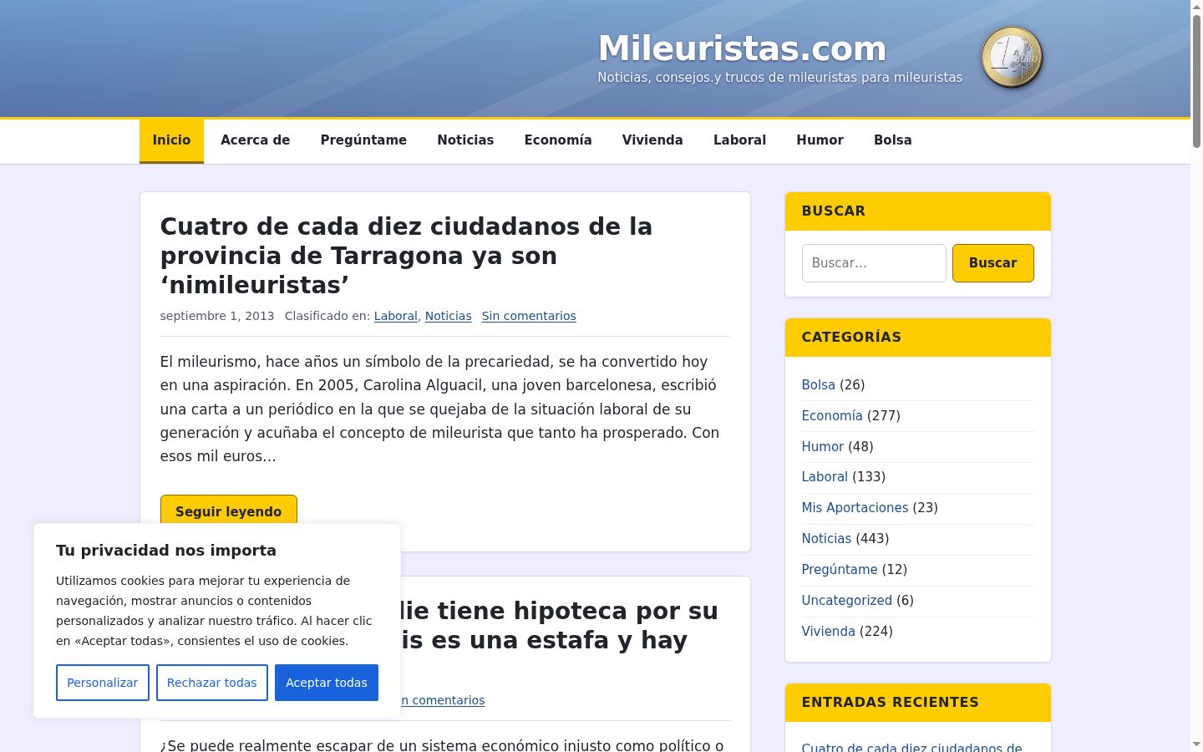Image resolution: width=1203 pixels, height=752 pixels.
Task: Open the Pregúntame (12) category
Action: tap(840, 570)
